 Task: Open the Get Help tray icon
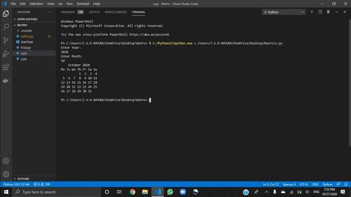(246, 192)
